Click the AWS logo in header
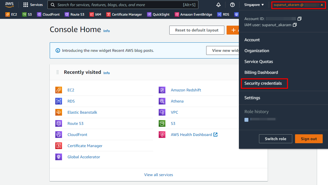This screenshot has height=185, width=328. 9,4
